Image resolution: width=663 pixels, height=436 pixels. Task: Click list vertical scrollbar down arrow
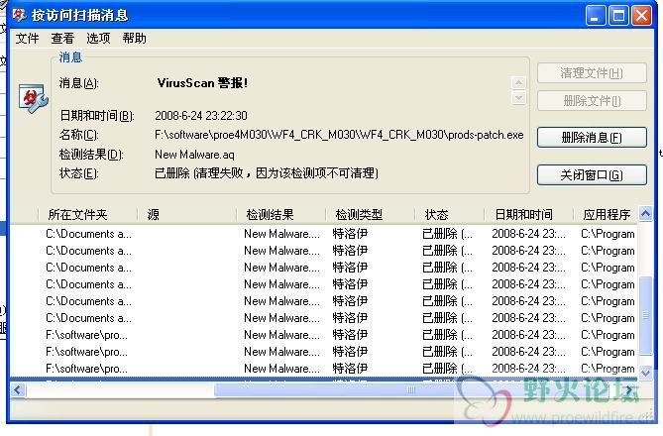point(645,373)
